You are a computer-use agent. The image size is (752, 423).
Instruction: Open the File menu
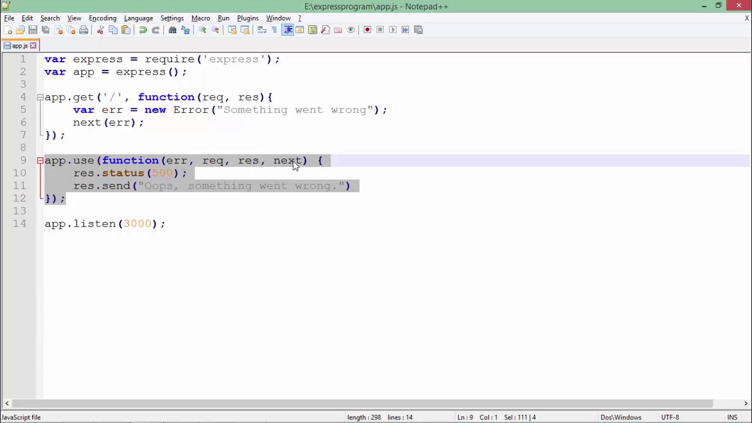click(x=9, y=18)
